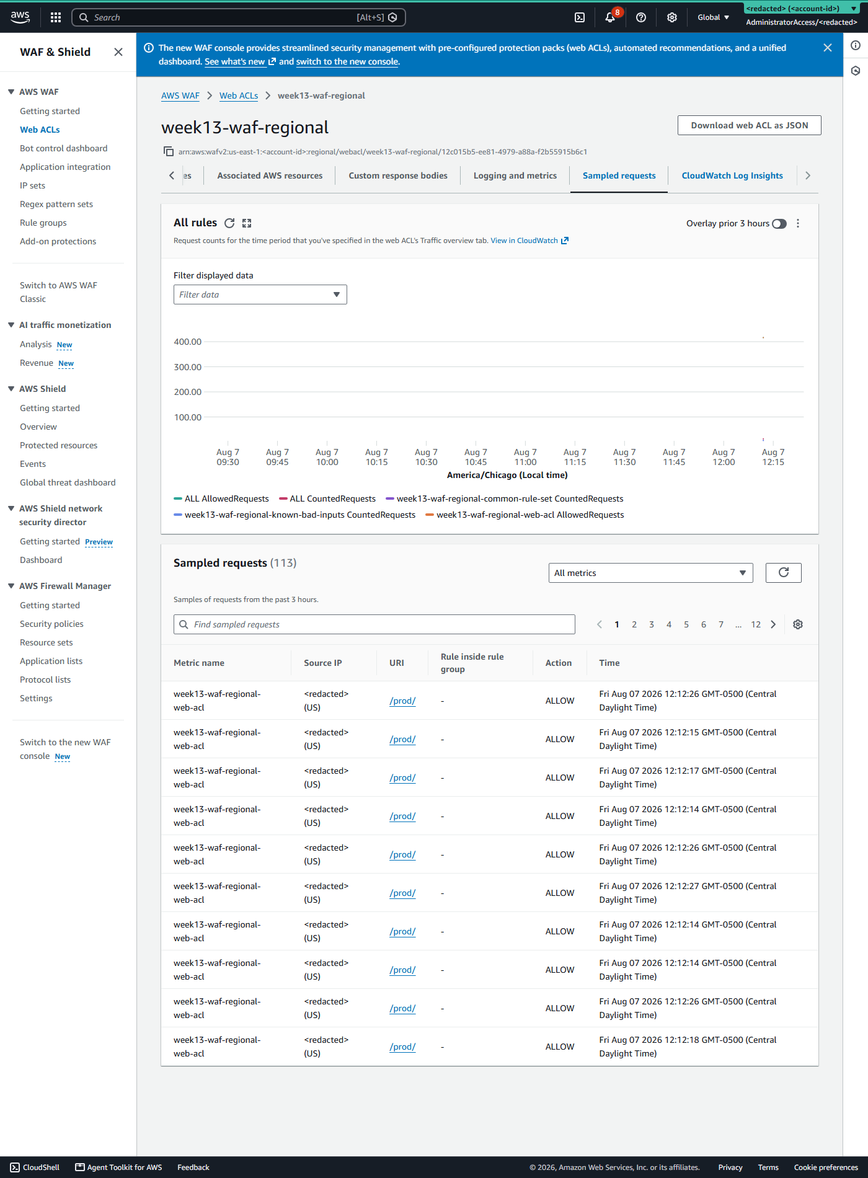
Task: Focus the top Search bar
Action: coord(239,17)
